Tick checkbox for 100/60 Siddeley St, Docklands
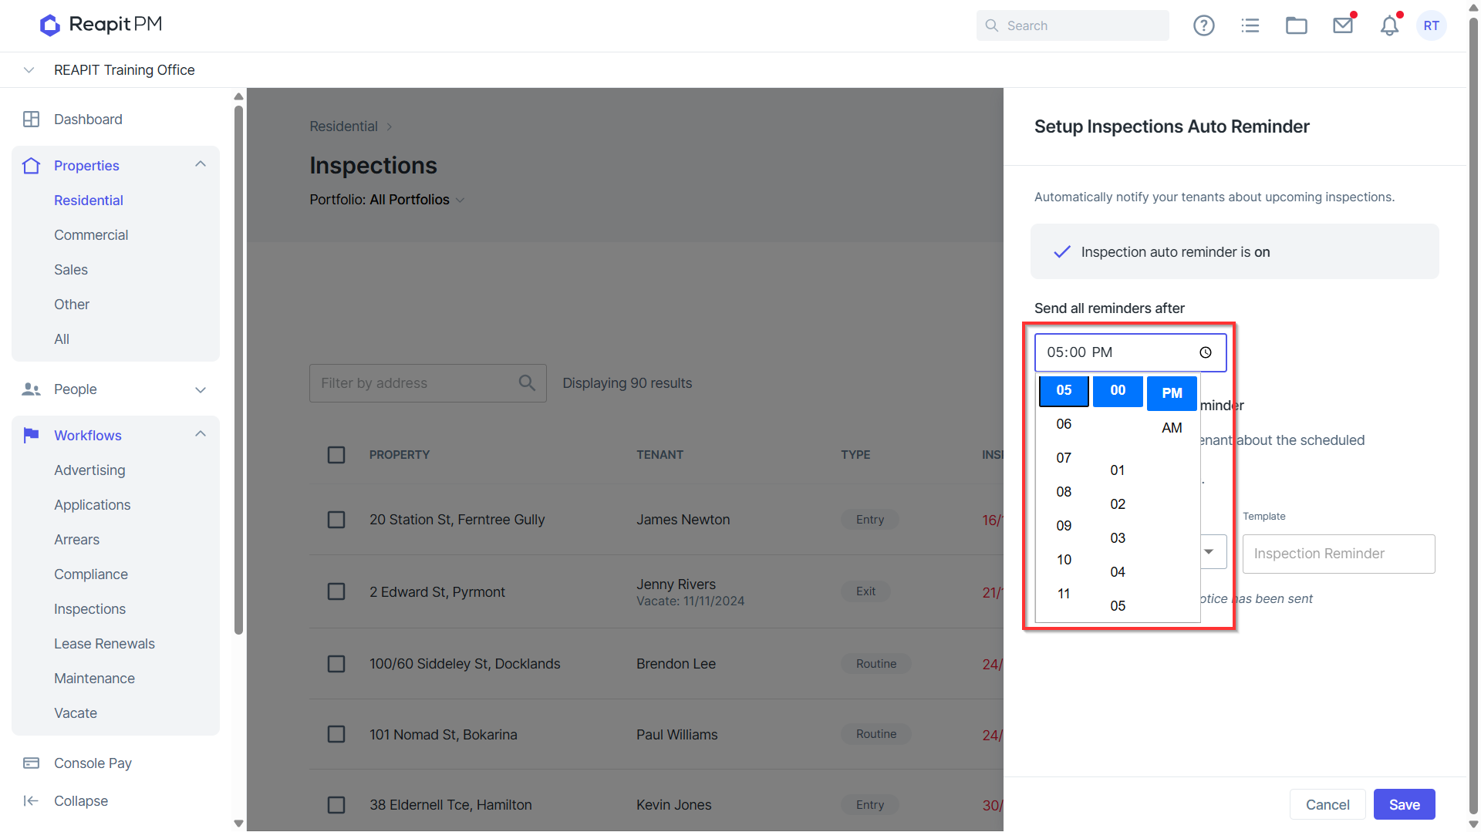 (x=336, y=664)
